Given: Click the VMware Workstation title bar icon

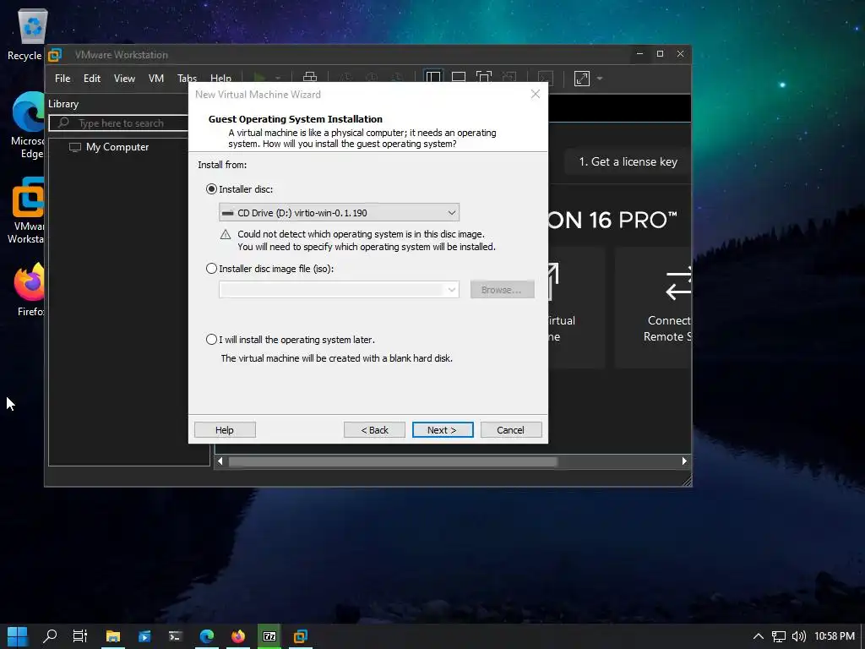Looking at the screenshot, I should [55, 55].
